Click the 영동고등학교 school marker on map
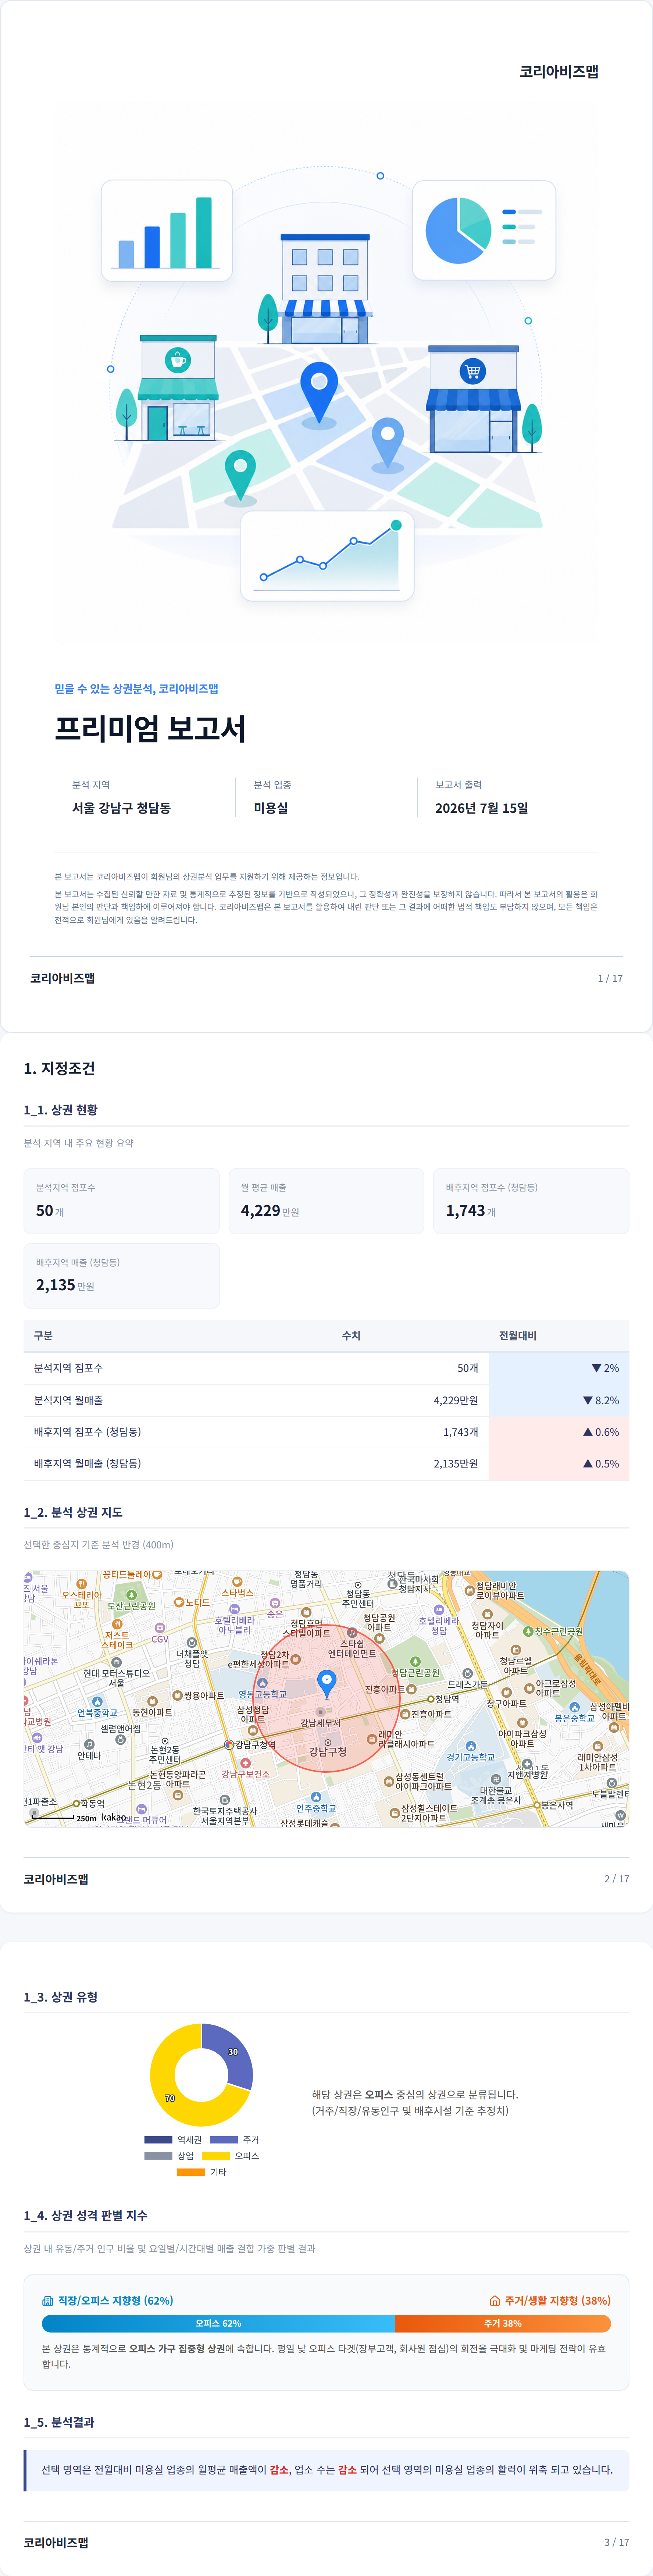 (x=262, y=1688)
